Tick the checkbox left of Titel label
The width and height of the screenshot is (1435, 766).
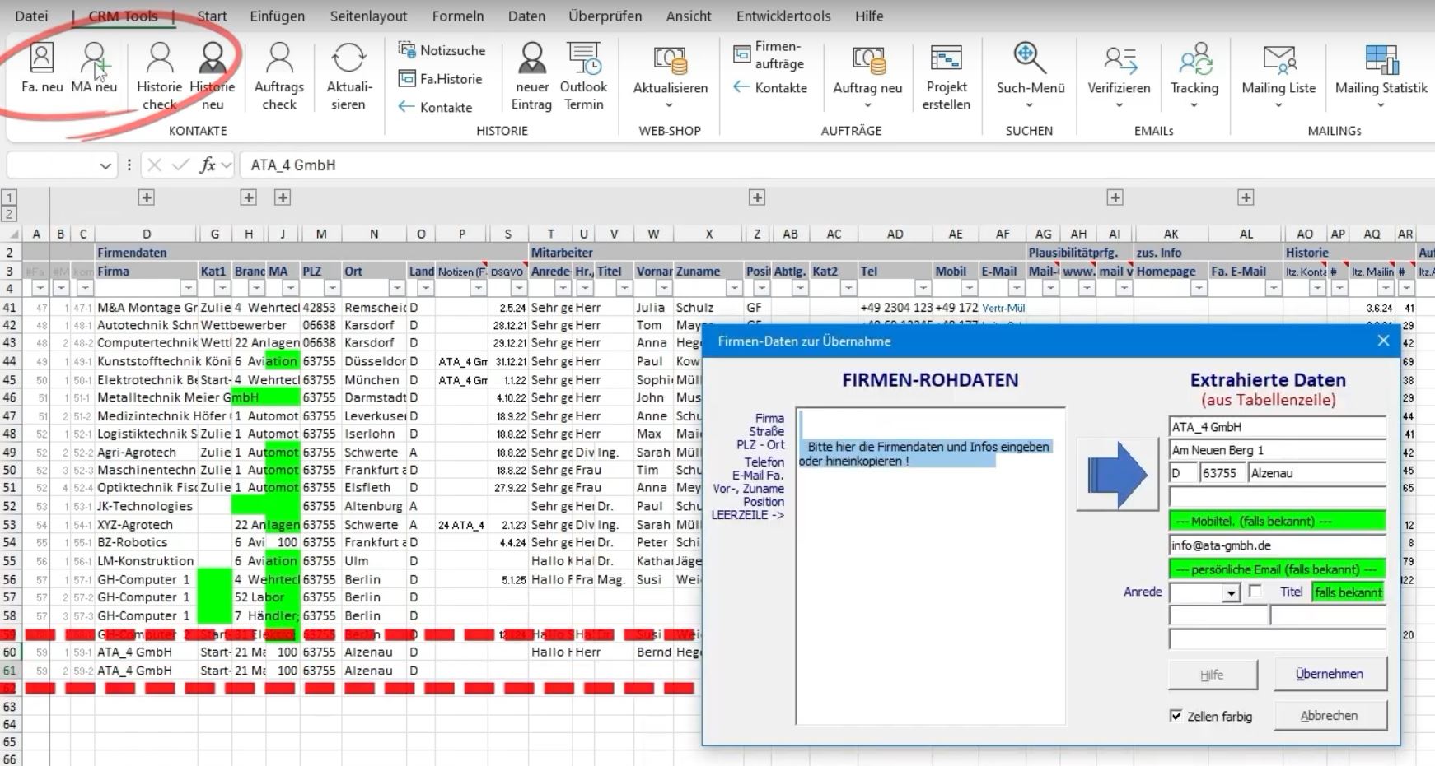pyautogui.click(x=1255, y=591)
